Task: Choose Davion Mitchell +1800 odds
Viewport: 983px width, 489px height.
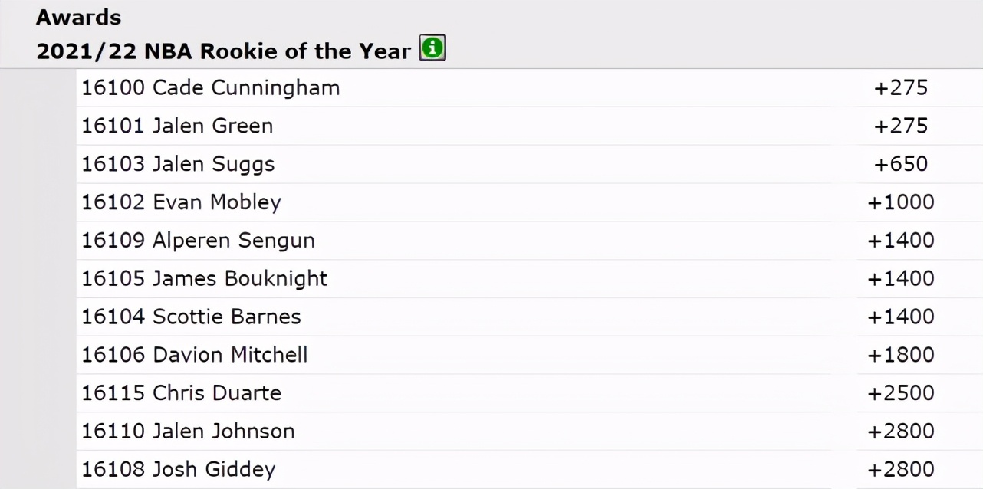Action: (x=901, y=355)
